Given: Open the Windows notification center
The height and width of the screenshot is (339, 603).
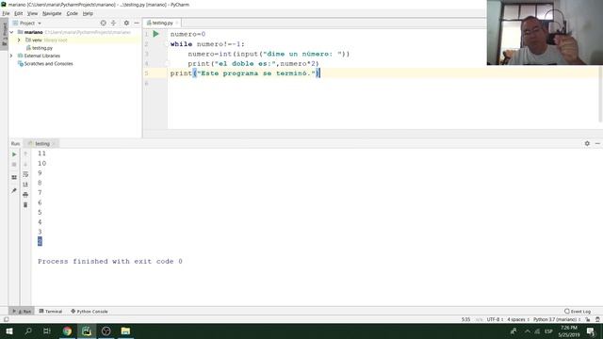Looking at the screenshot, I should 591,331.
